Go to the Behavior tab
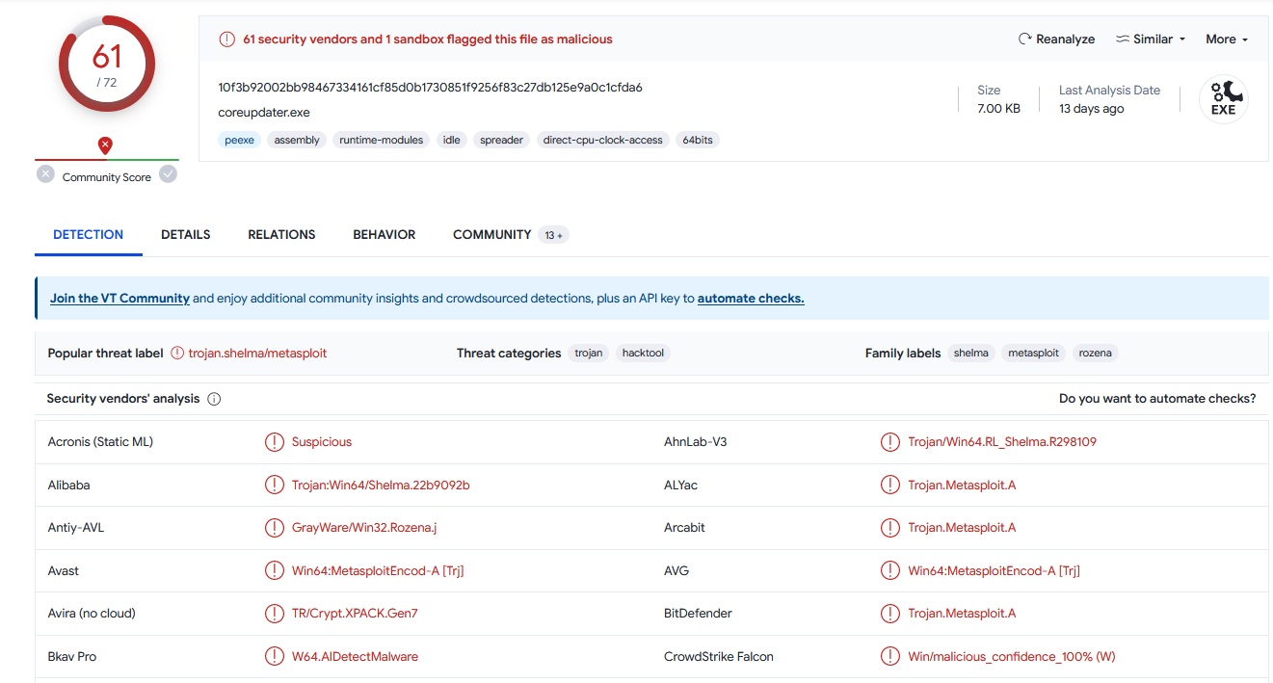The width and height of the screenshot is (1273, 683). click(x=385, y=235)
